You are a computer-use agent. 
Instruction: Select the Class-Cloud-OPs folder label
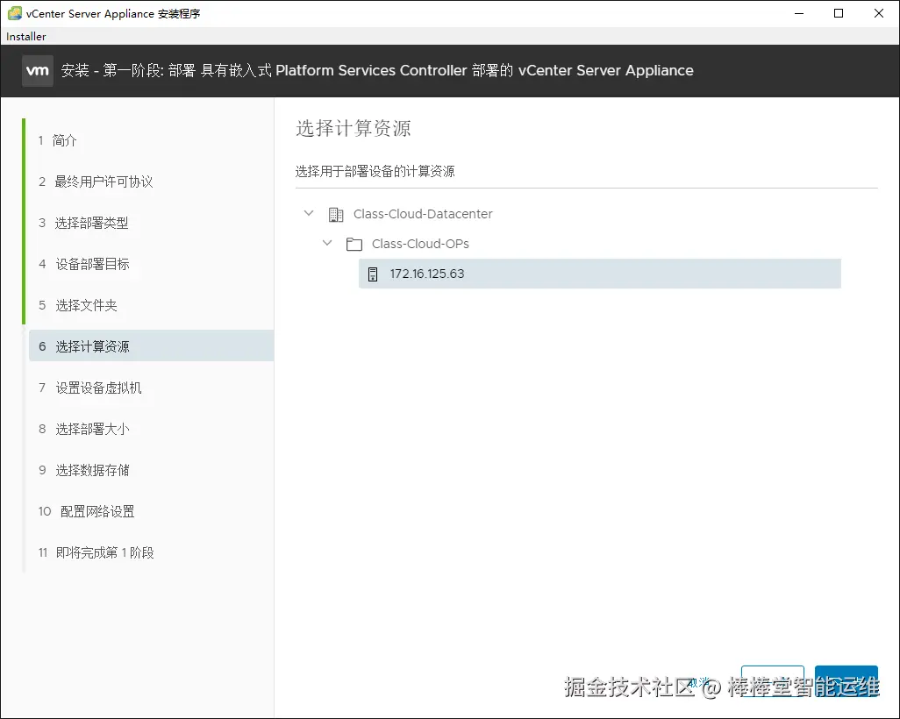pyautogui.click(x=420, y=244)
